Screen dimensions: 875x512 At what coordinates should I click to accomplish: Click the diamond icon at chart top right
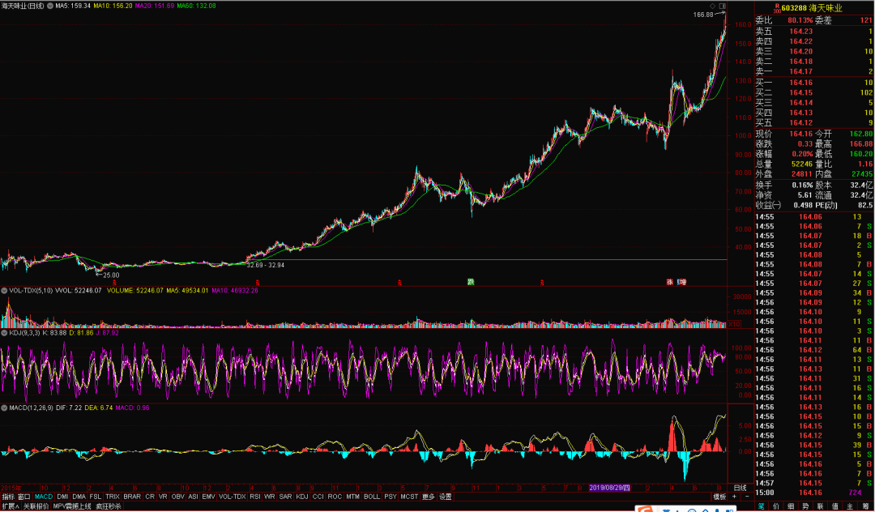[x=711, y=6]
